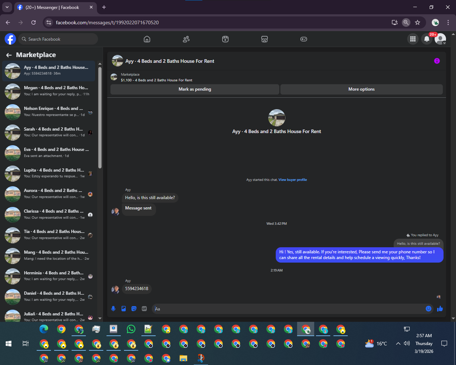Open the Marketplace storefront icon

(264, 39)
